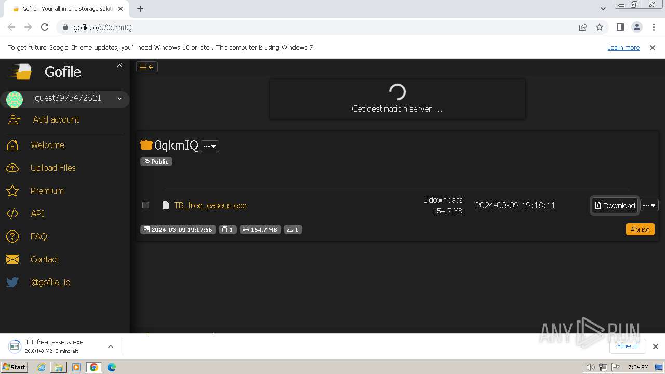Click the 0qkmIQ folder icon
This screenshot has height=374, width=665.
tap(147, 145)
